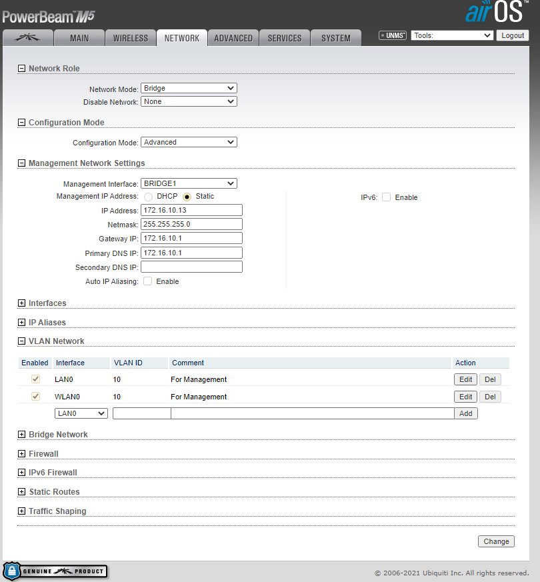
Task: Delete the WLAN0 VLAN entry
Action: coord(490,397)
